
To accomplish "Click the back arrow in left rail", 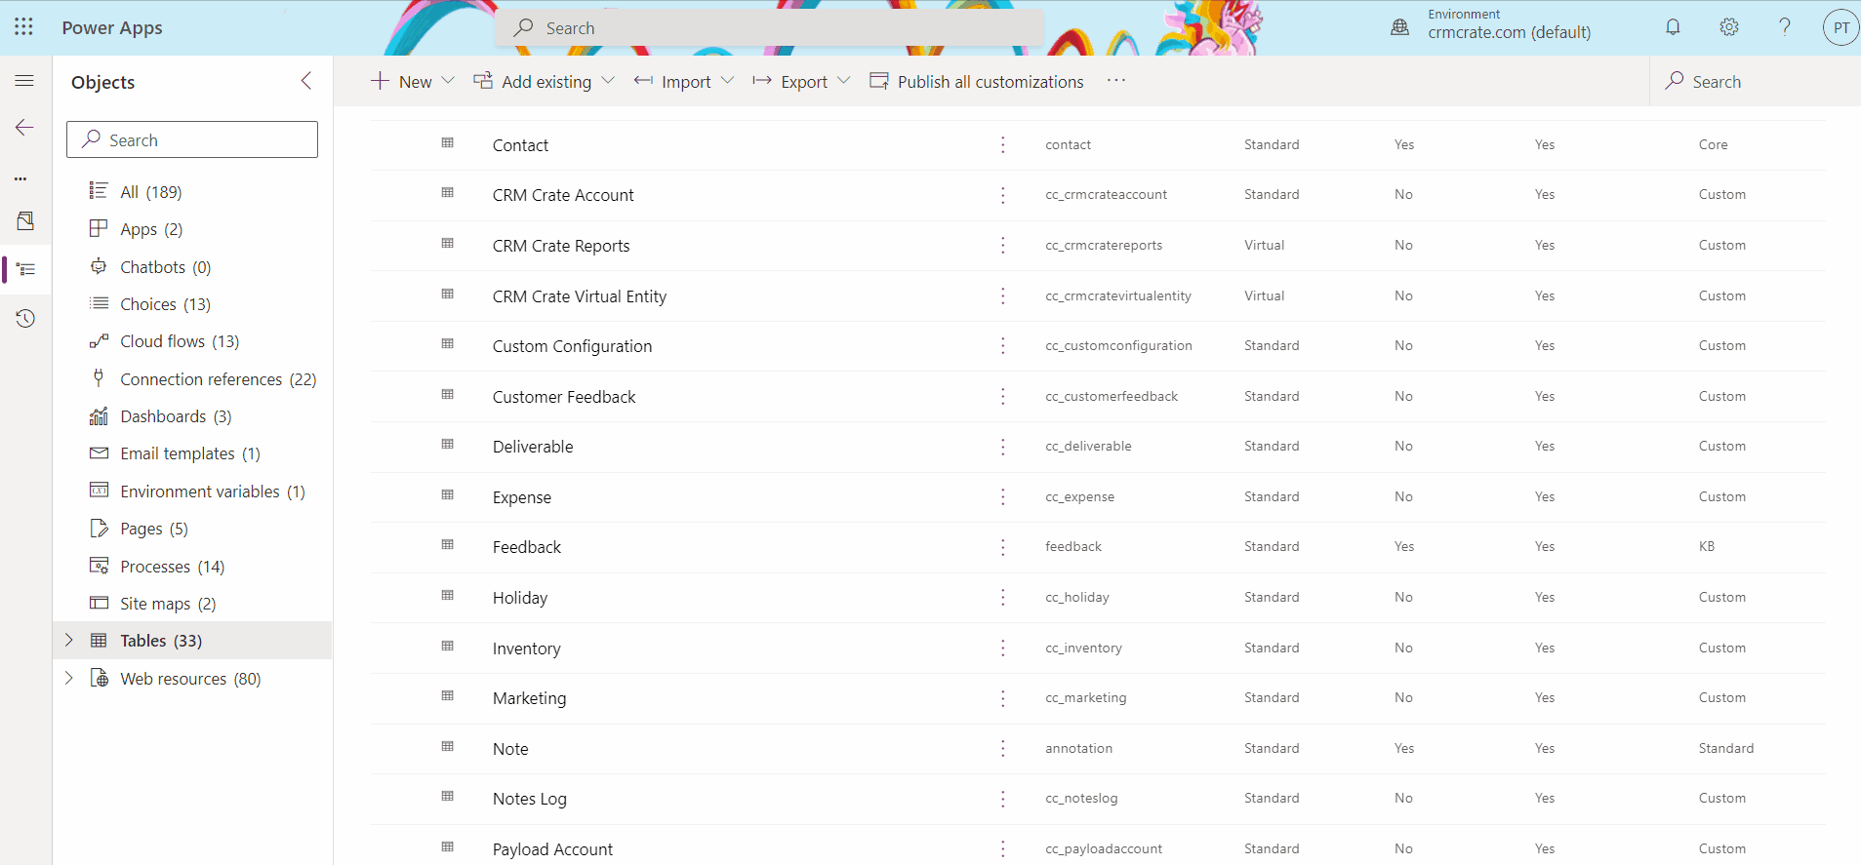I will (24, 128).
